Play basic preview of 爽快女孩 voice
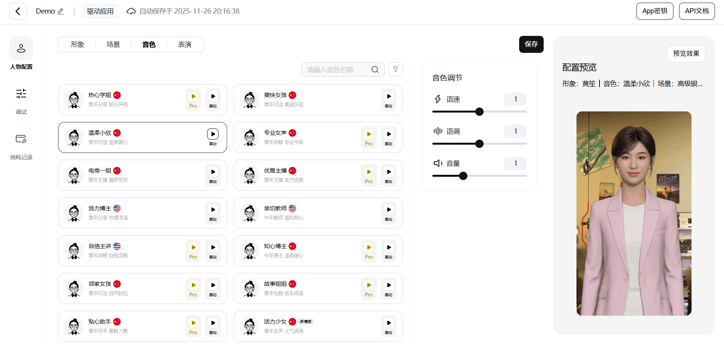724x344 pixels. click(389, 100)
